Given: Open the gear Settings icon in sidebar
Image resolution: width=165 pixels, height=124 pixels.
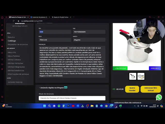Looking at the screenshot, I should coord(2,69).
